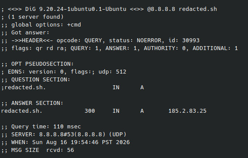Click the @8.8.8.8 server argument
The width and height of the screenshot is (248, 158).
coord(161,9)
